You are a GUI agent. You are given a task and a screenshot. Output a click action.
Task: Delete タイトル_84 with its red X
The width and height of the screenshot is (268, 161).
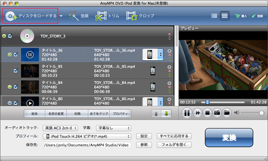pyautogui.click(x=169, y=87)
